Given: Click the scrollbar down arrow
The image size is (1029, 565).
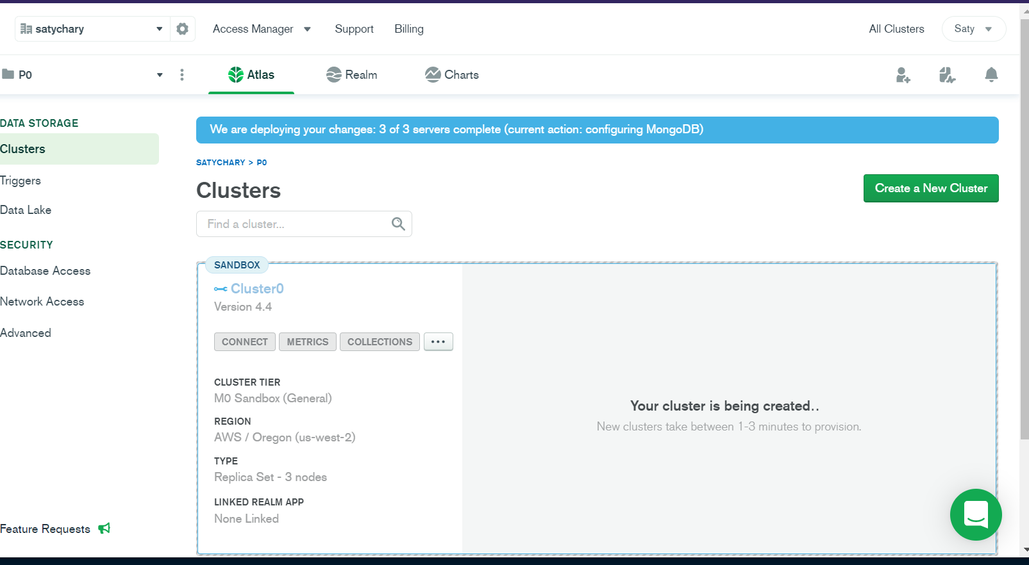Looking at the screenshot, I should point(1025,550).
